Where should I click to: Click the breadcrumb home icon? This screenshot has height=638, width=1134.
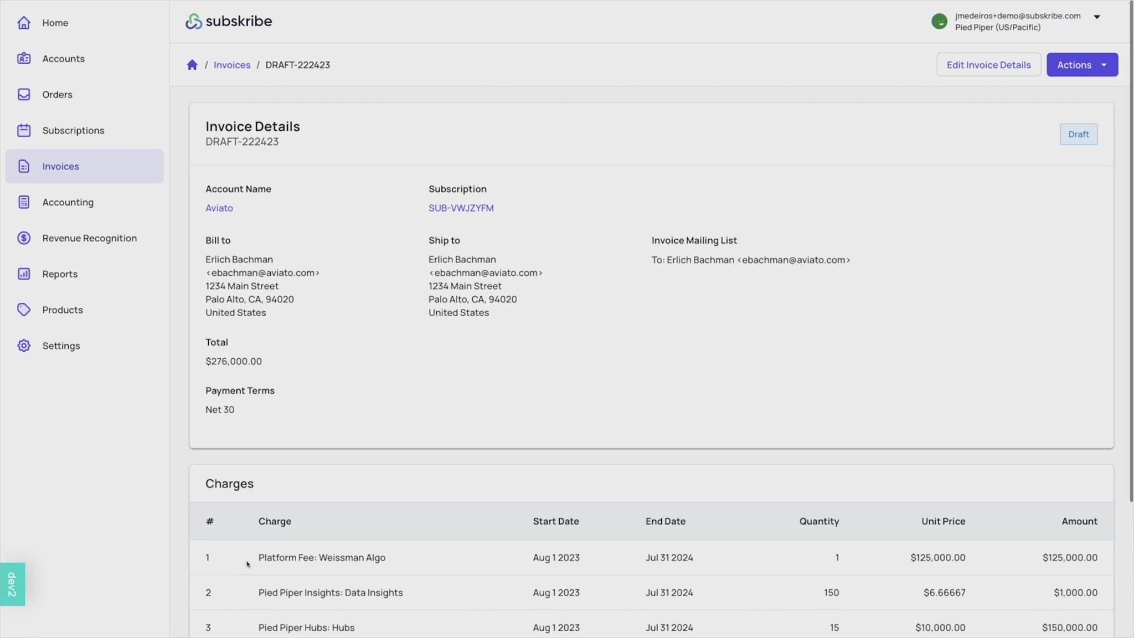pyautogui.click(x=192, y=65)
